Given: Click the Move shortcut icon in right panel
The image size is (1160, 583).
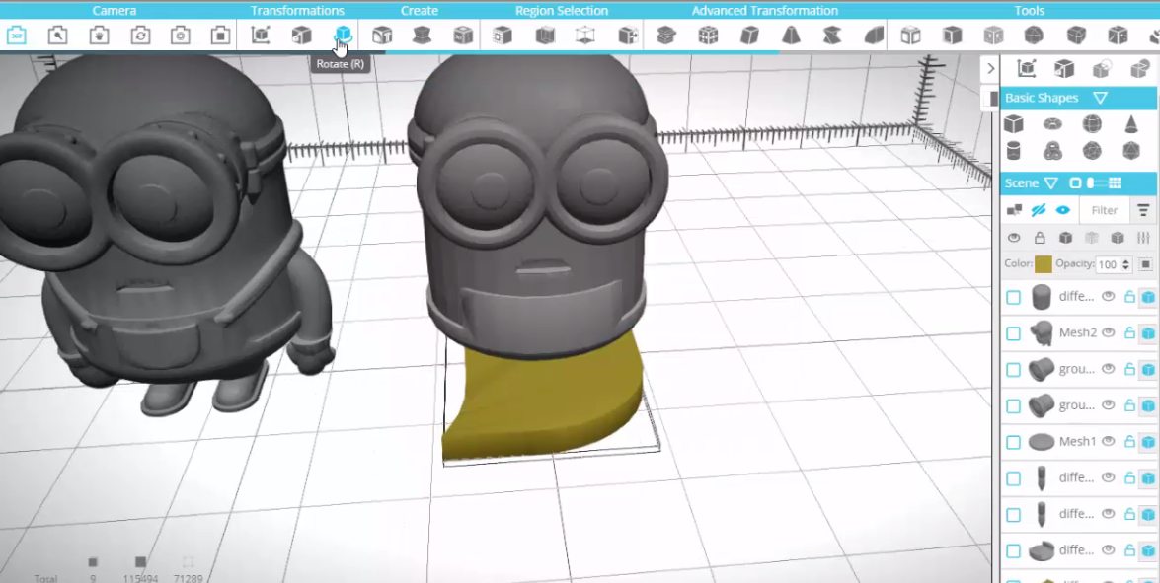Looking at the screenshot, I should [x=1026, y=69].
